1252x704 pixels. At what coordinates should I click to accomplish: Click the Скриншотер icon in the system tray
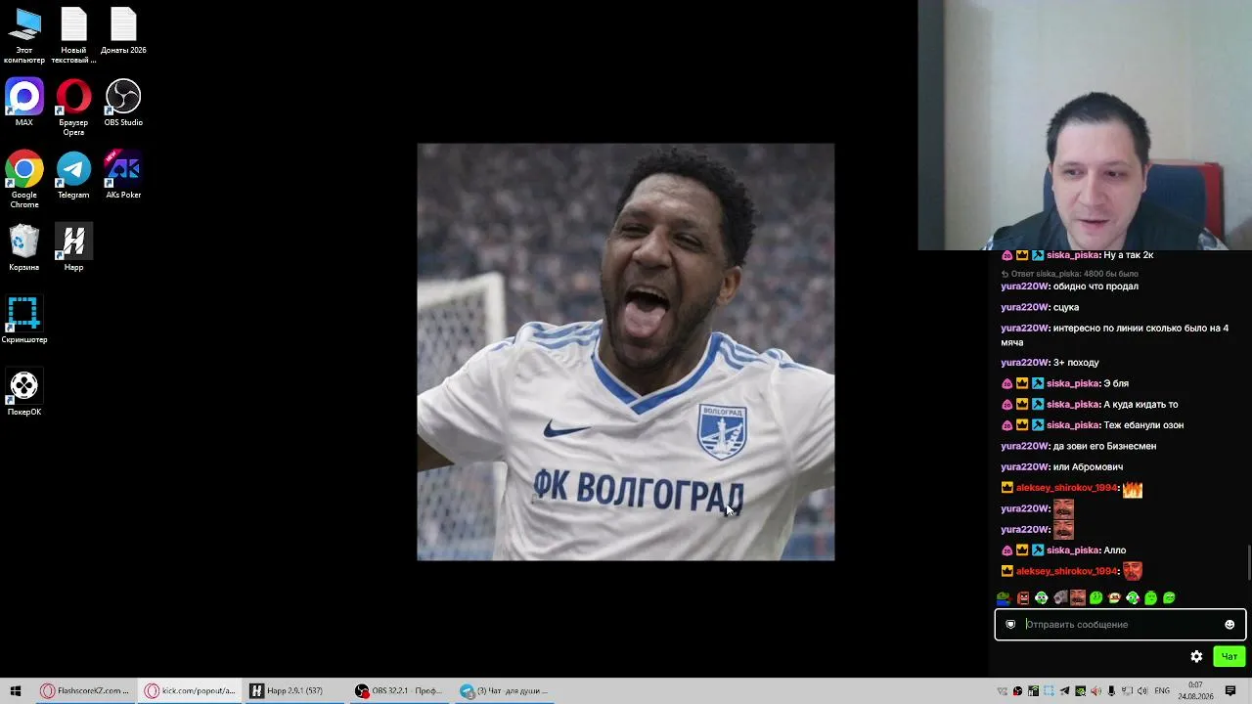(x=1049, y=691)
